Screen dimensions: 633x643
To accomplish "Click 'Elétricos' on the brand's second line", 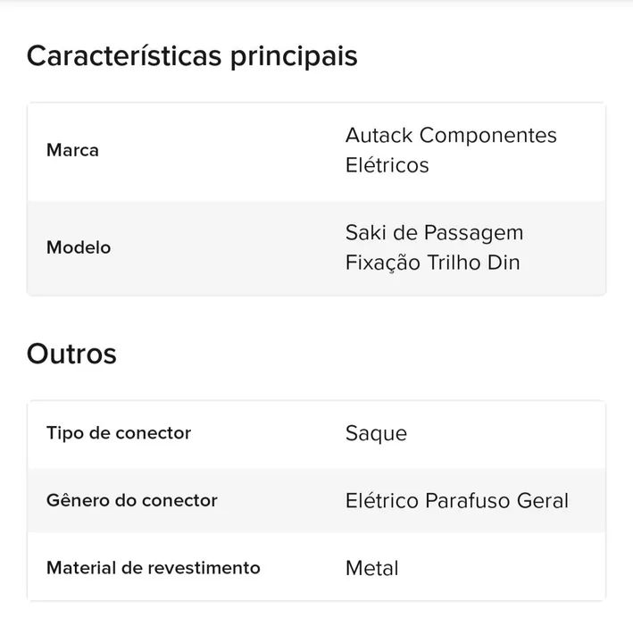I will (x=387, y=165).
